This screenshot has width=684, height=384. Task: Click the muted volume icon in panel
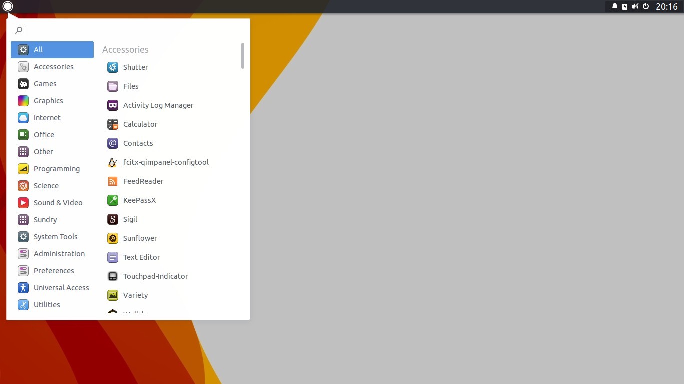click(635, 6)
